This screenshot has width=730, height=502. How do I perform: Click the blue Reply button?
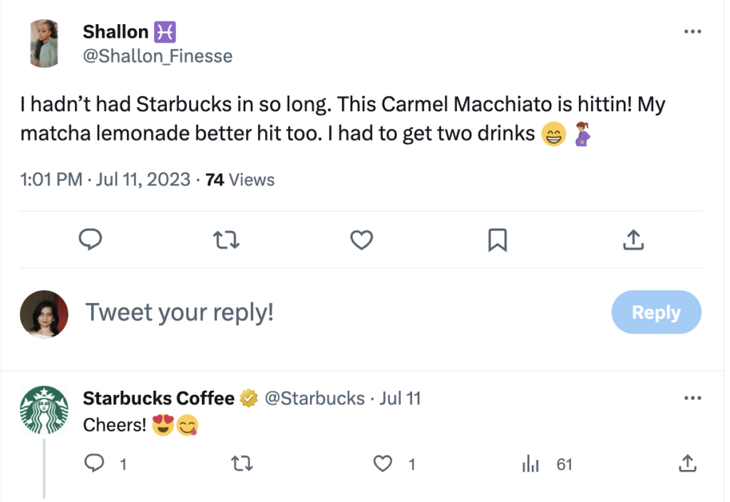(x=656, y=312)
